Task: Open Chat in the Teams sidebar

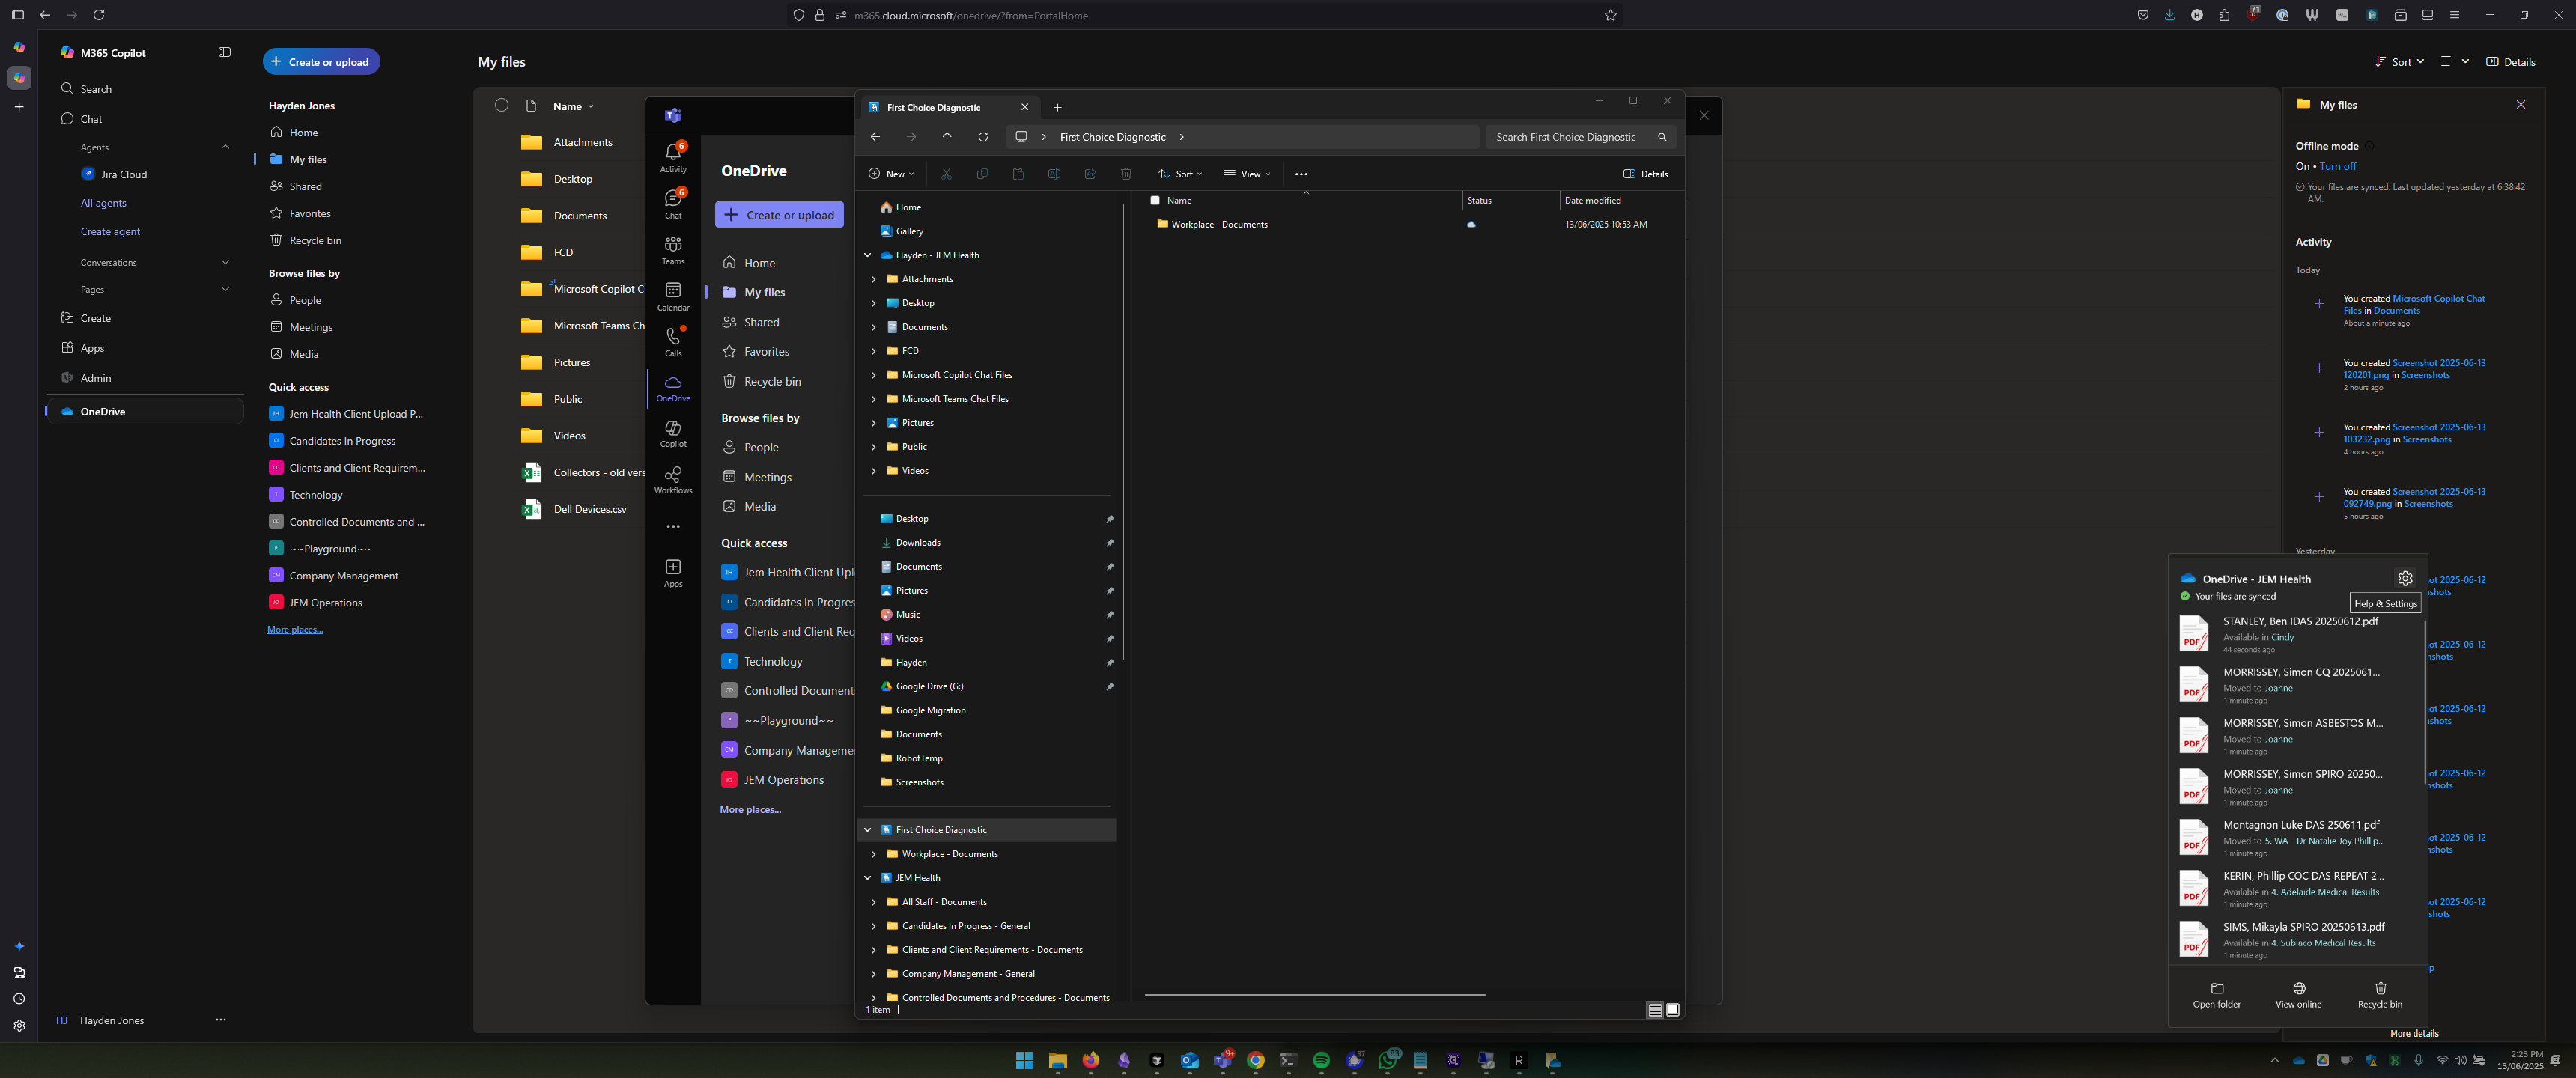Action: pos(673,203)
